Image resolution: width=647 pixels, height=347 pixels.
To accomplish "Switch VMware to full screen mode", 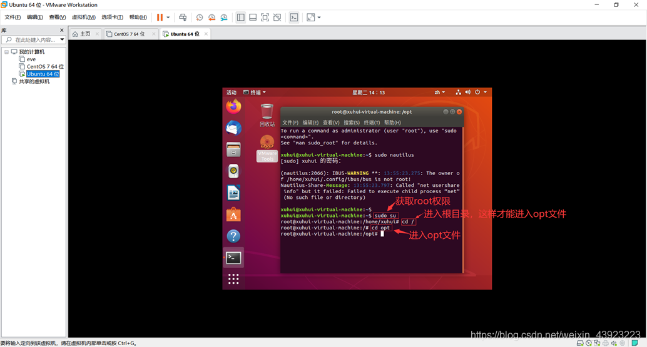I will [x=265, y=18].
